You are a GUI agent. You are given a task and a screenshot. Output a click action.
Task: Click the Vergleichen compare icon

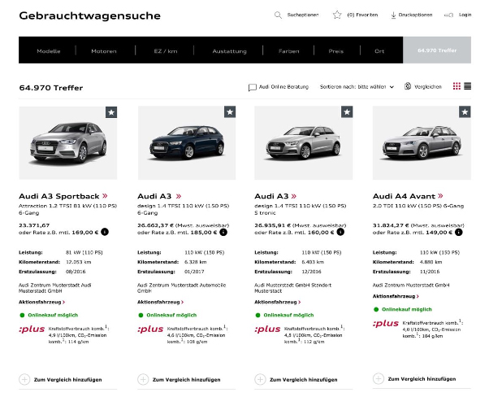408,86
